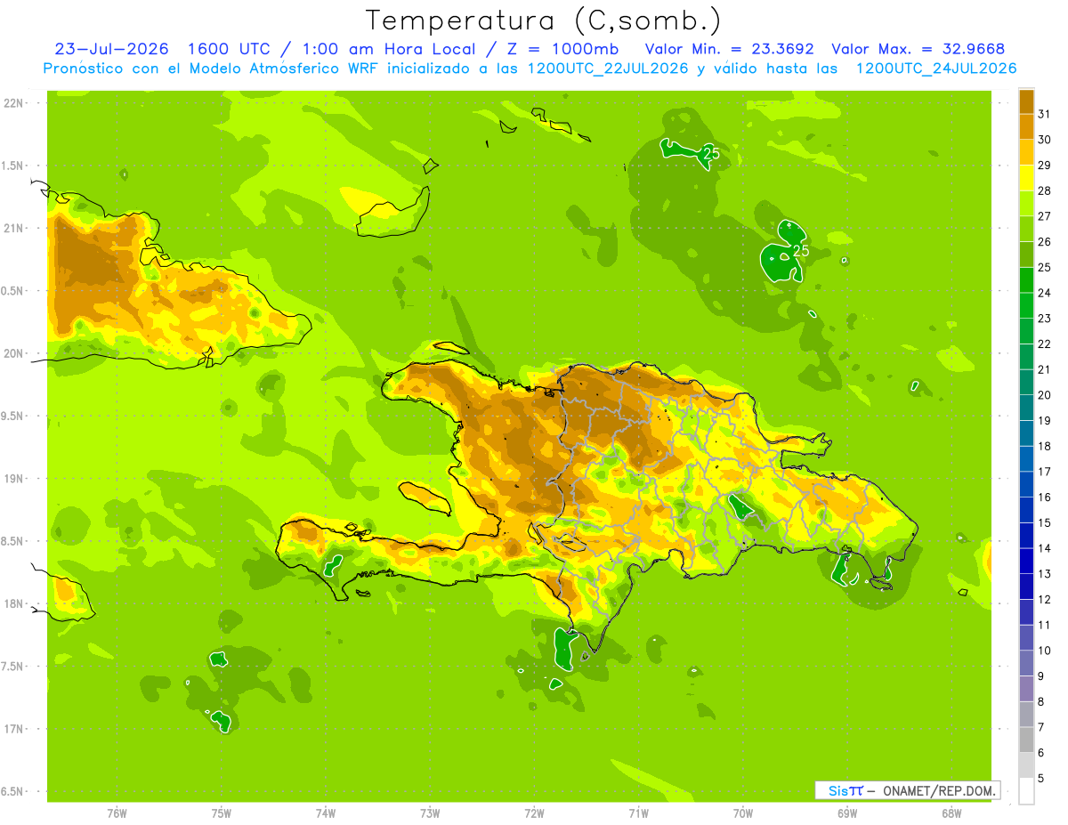Click the "73W" longitude axis label

pyautogui.click(x=430, y=813)
